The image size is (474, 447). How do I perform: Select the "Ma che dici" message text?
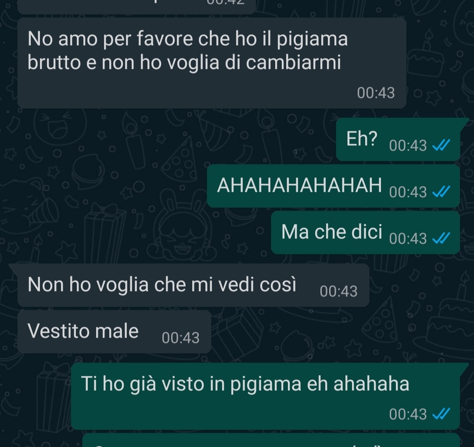(x=332, y=232)
